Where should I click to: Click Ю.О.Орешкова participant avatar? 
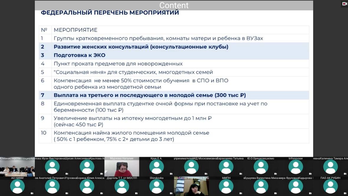point(261,167)
